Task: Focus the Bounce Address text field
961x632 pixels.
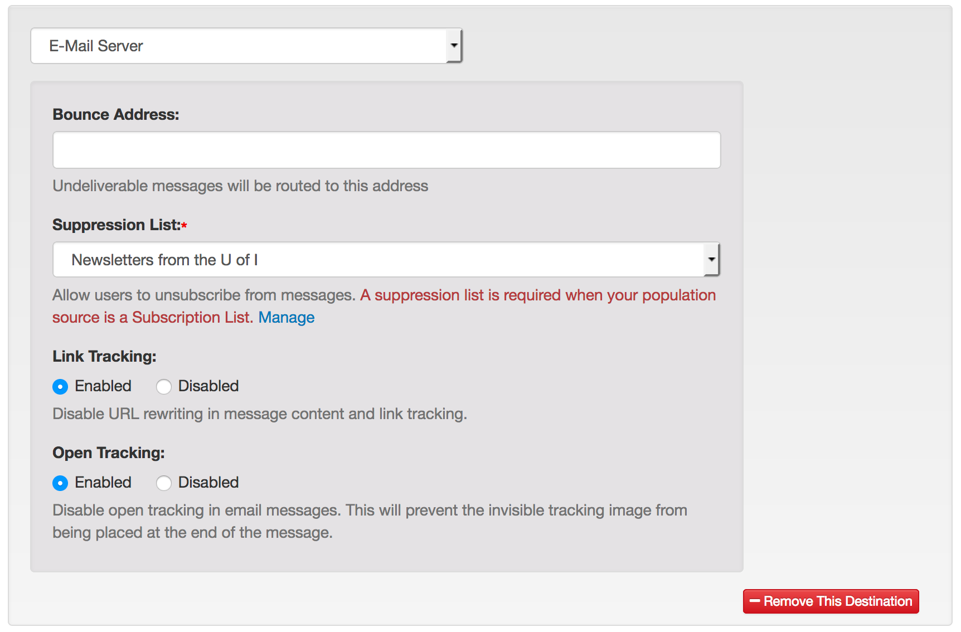Action: click(x=386, y=150)
